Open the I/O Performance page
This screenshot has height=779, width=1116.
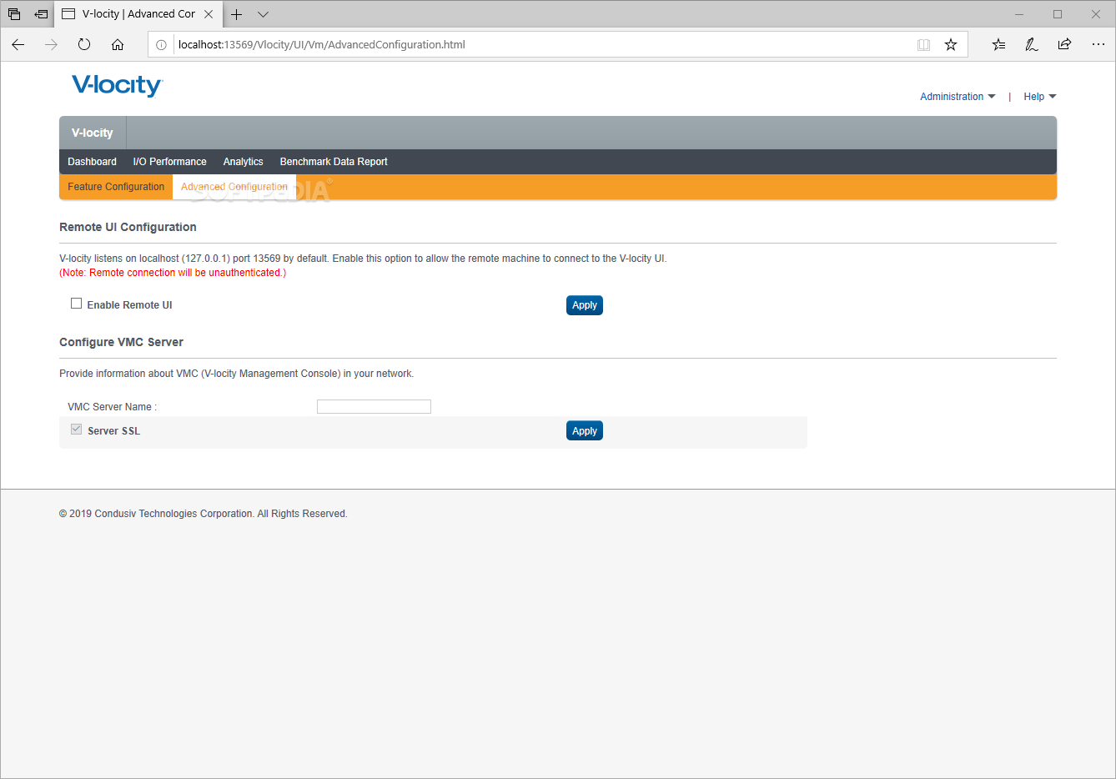click(x=170, y=162)
